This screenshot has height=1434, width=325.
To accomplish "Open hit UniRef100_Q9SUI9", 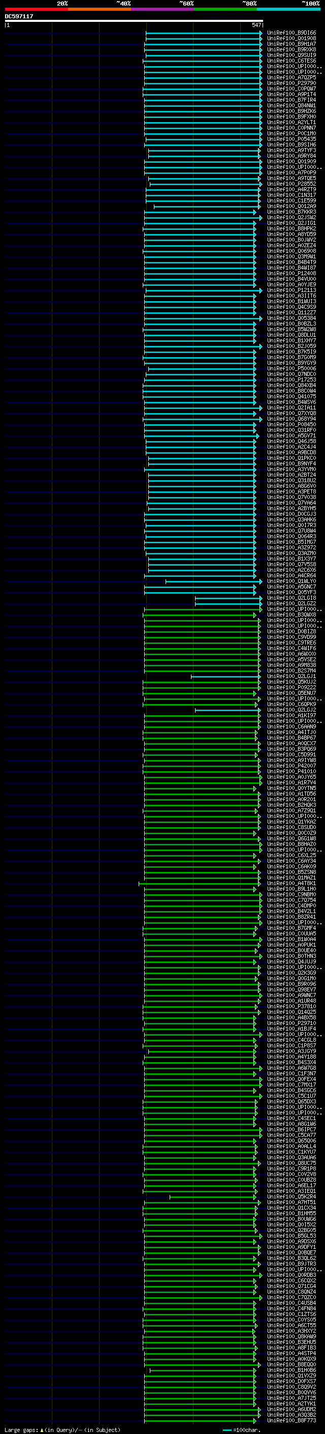I will click(291, 55).
